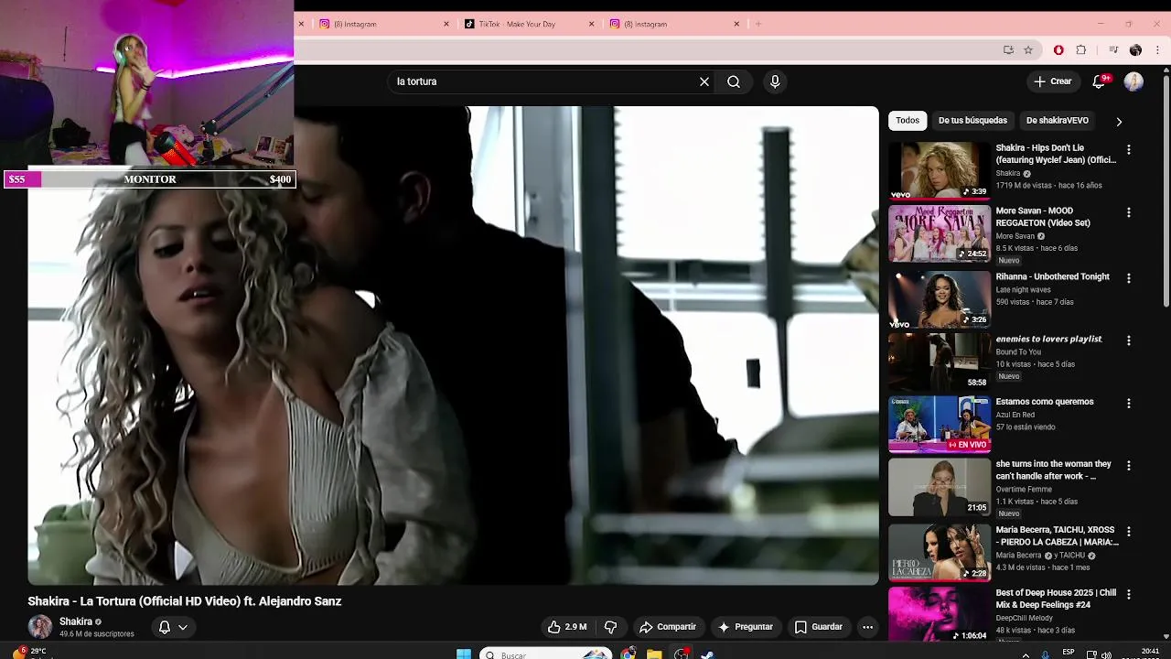Open Chrome from the taskbar

pos(628,654)
